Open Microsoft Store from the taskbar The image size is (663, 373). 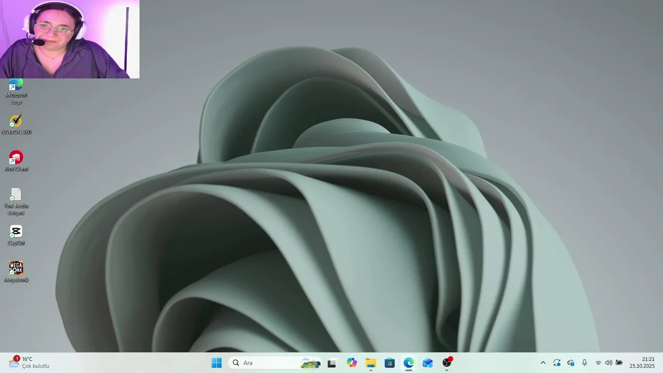[390, 363]
